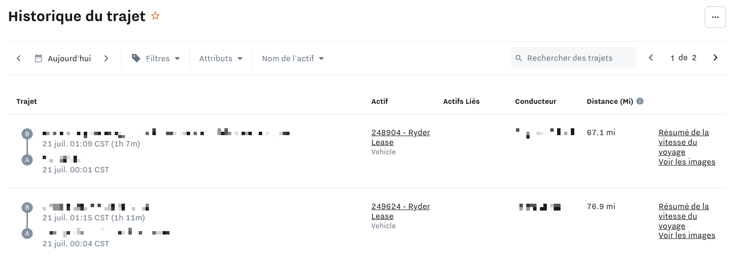This screenshot has height=260, width=734.
Task: Open the Attributs dropdown
Action: tap(221, 58)
